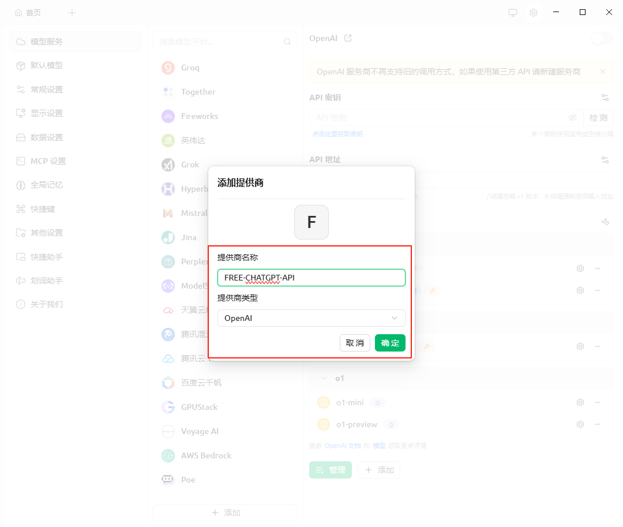
Task: Add a new tab with the plus icon
Action: [x=72, y=13]
